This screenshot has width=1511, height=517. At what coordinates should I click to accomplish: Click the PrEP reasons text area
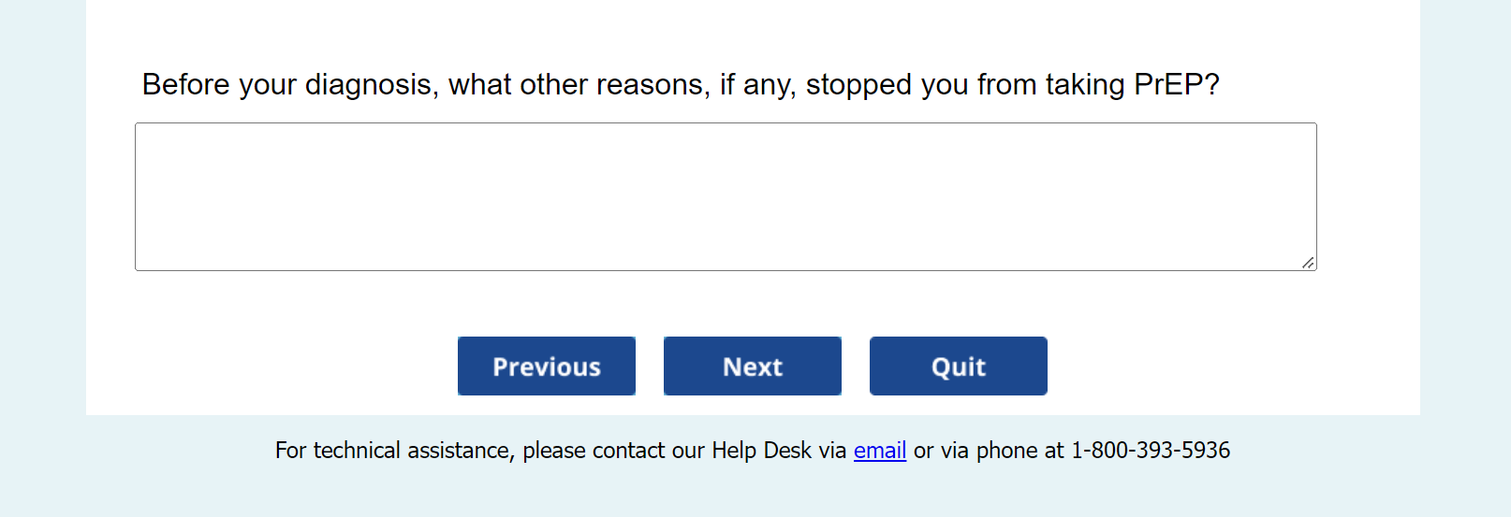(726, 196)
